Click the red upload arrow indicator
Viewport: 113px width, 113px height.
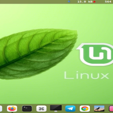click(x=94, y=2)
